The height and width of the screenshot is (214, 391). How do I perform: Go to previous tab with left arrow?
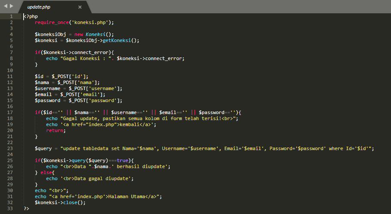(x=6, y=6)
